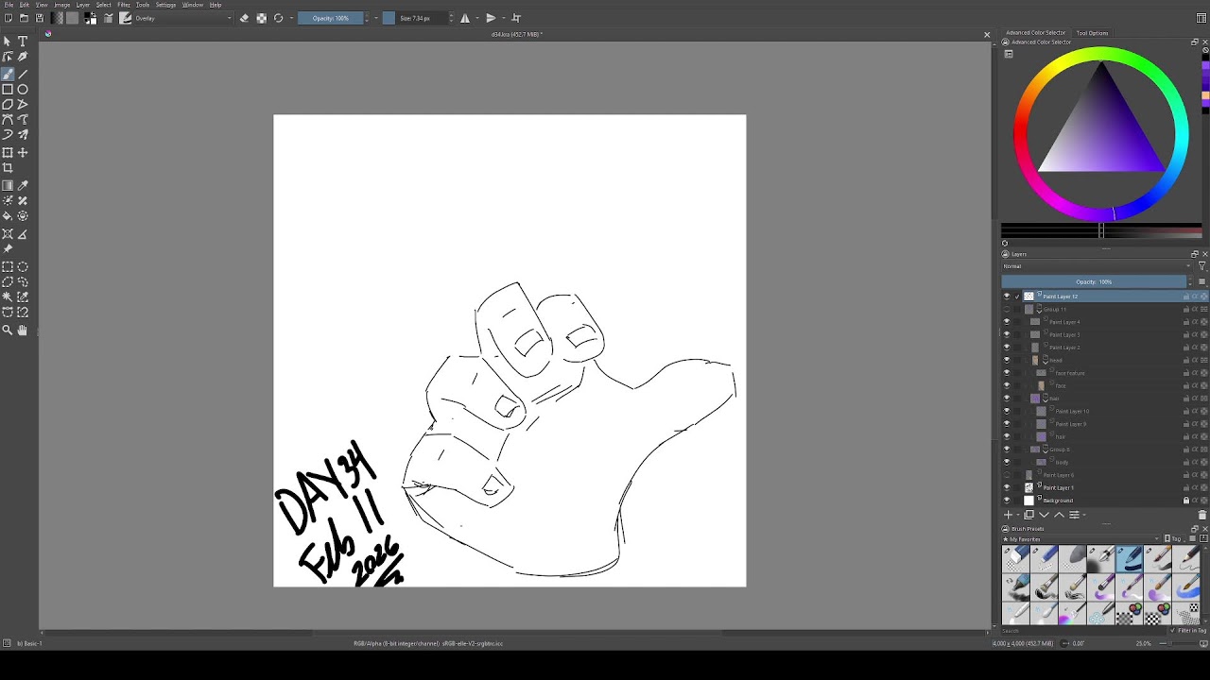The width and height of the screenshot is (1210, 680).
Task: Adjust the layer Opacity slider
Action: 1094,281
